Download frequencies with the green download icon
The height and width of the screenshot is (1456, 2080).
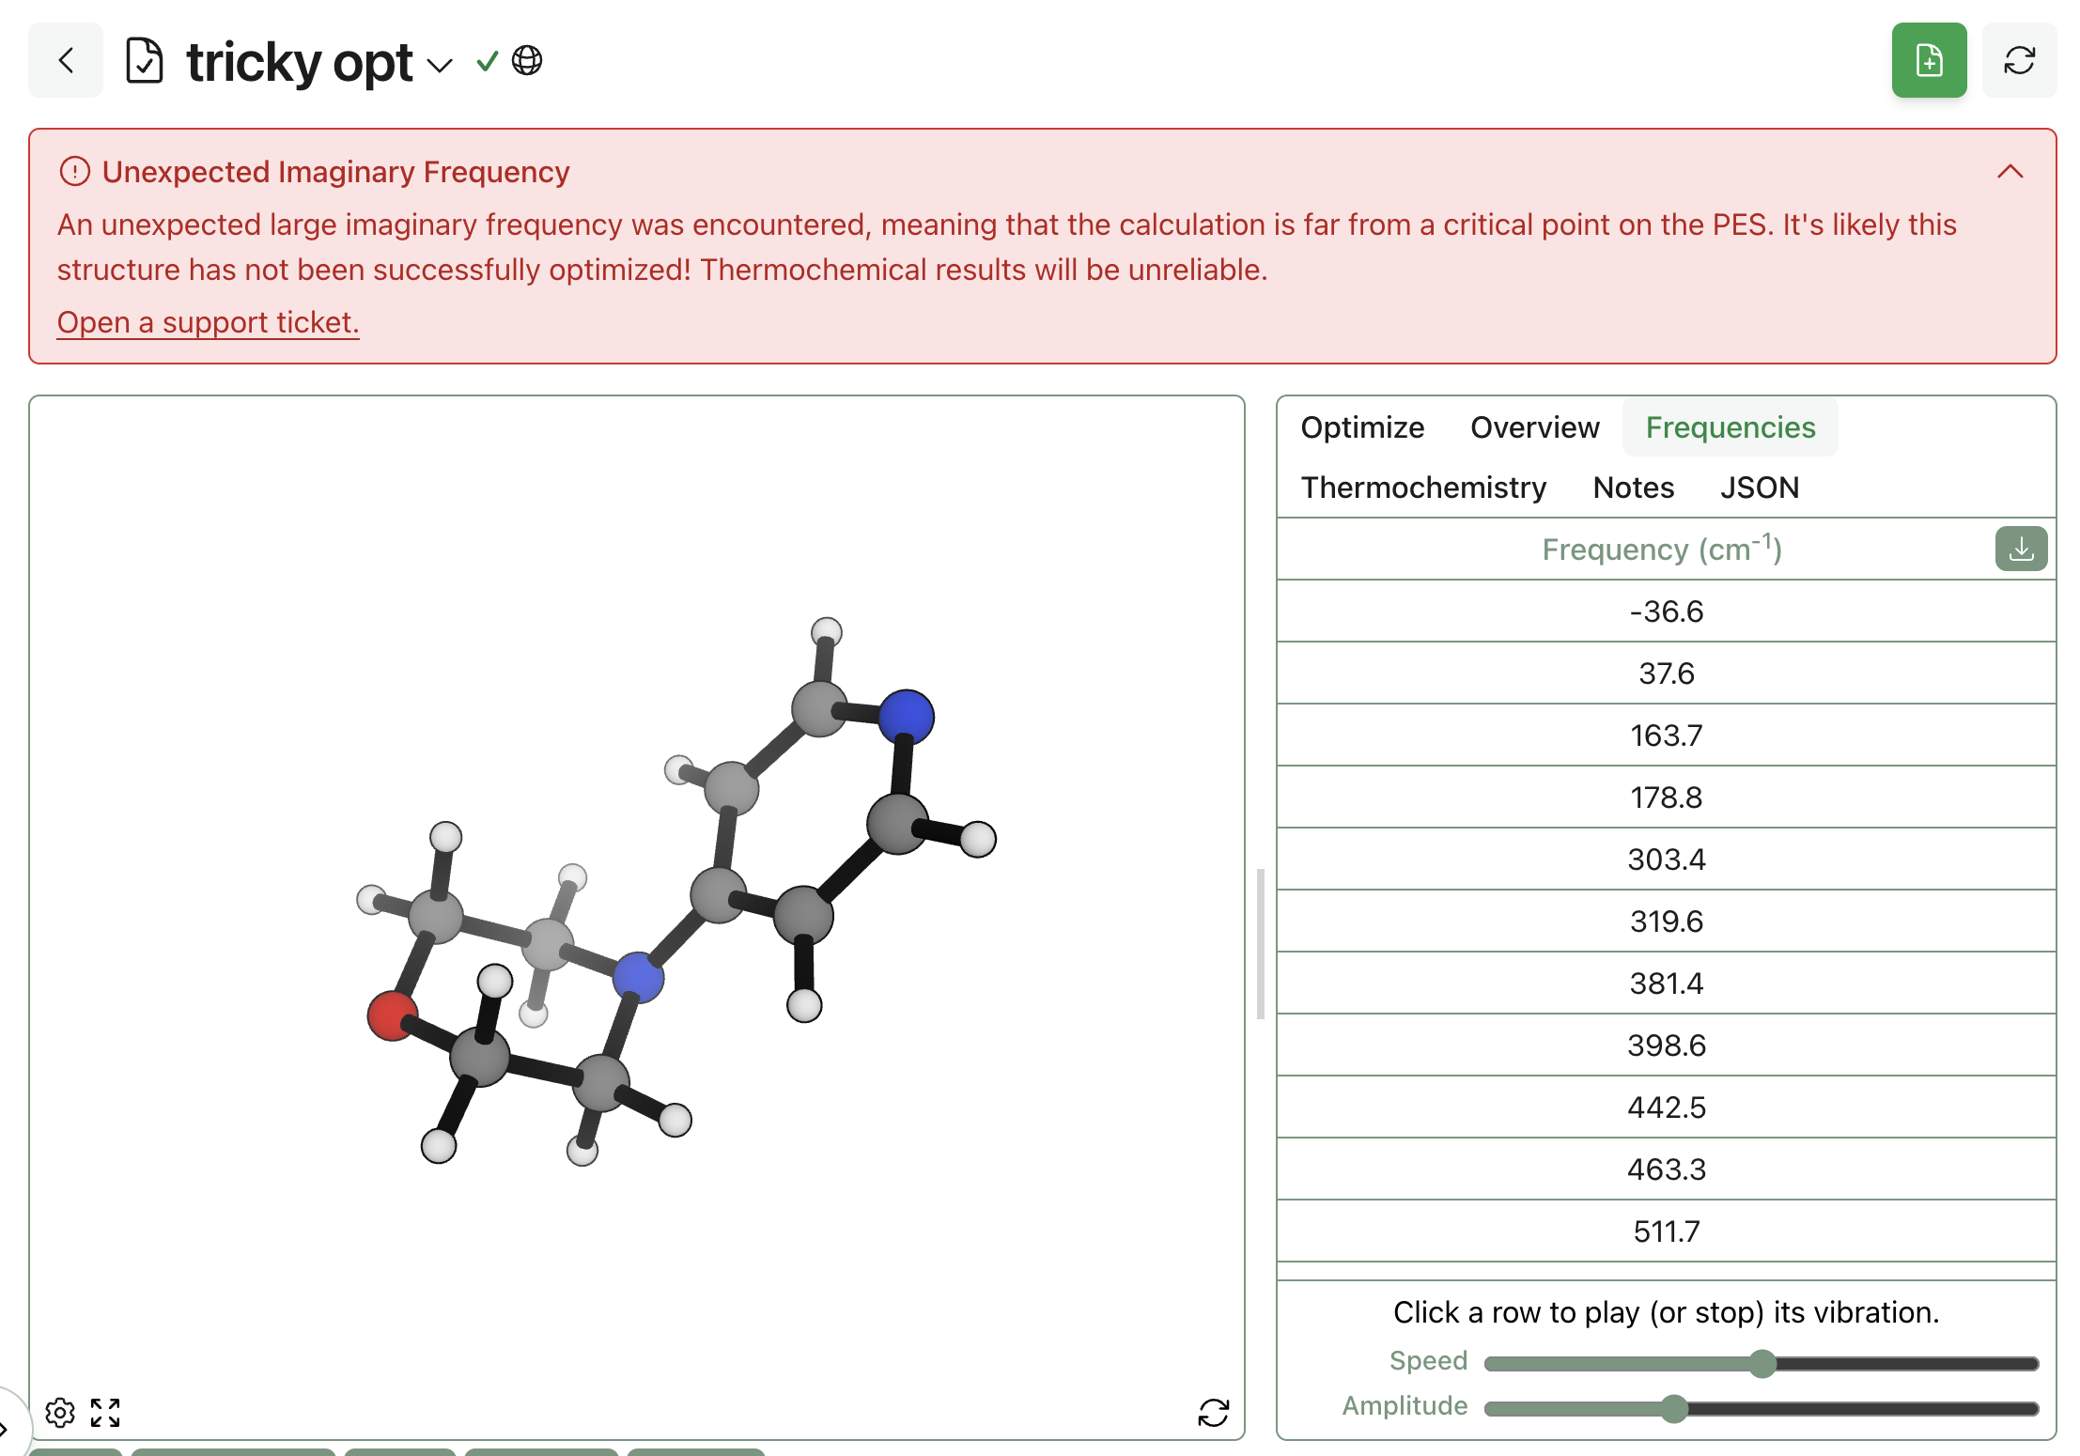[2021, 549]
